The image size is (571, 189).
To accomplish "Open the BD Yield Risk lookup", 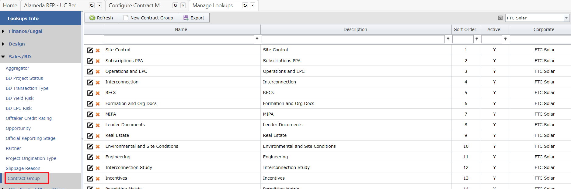I will tap(19, 98).
